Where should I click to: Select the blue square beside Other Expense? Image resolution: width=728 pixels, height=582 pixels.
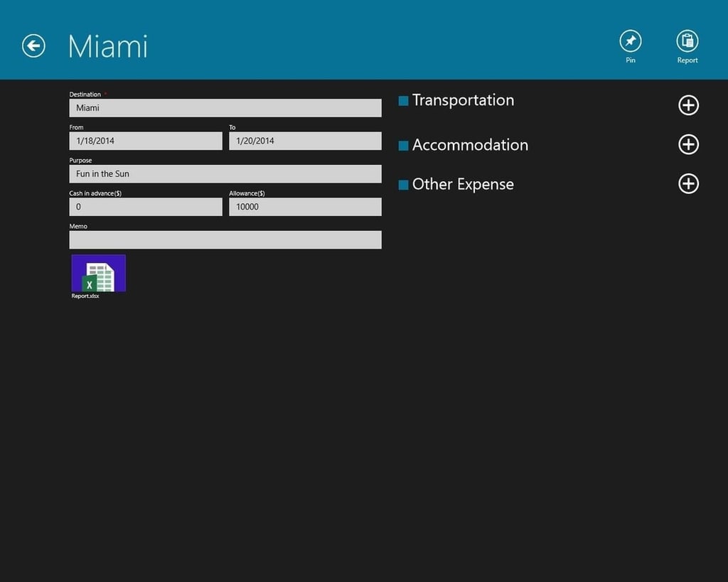point(404,185)
